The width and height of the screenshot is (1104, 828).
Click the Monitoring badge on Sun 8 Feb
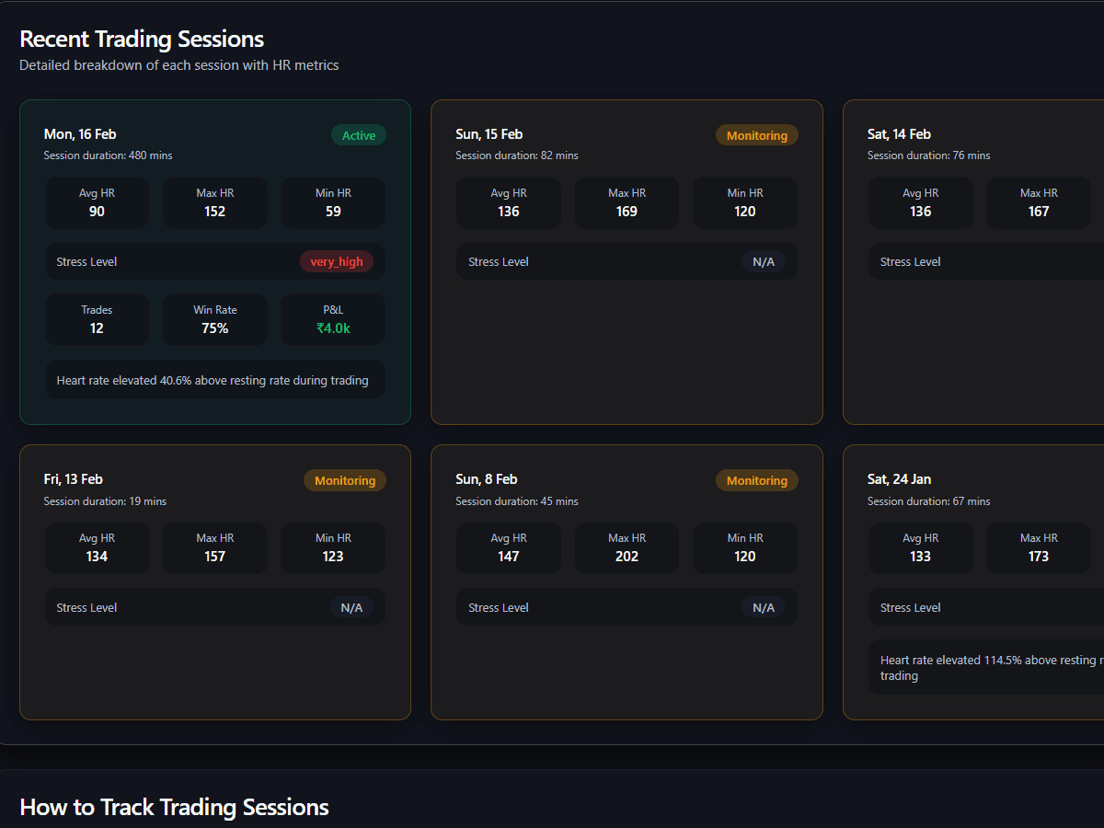[x=756, y=479]
